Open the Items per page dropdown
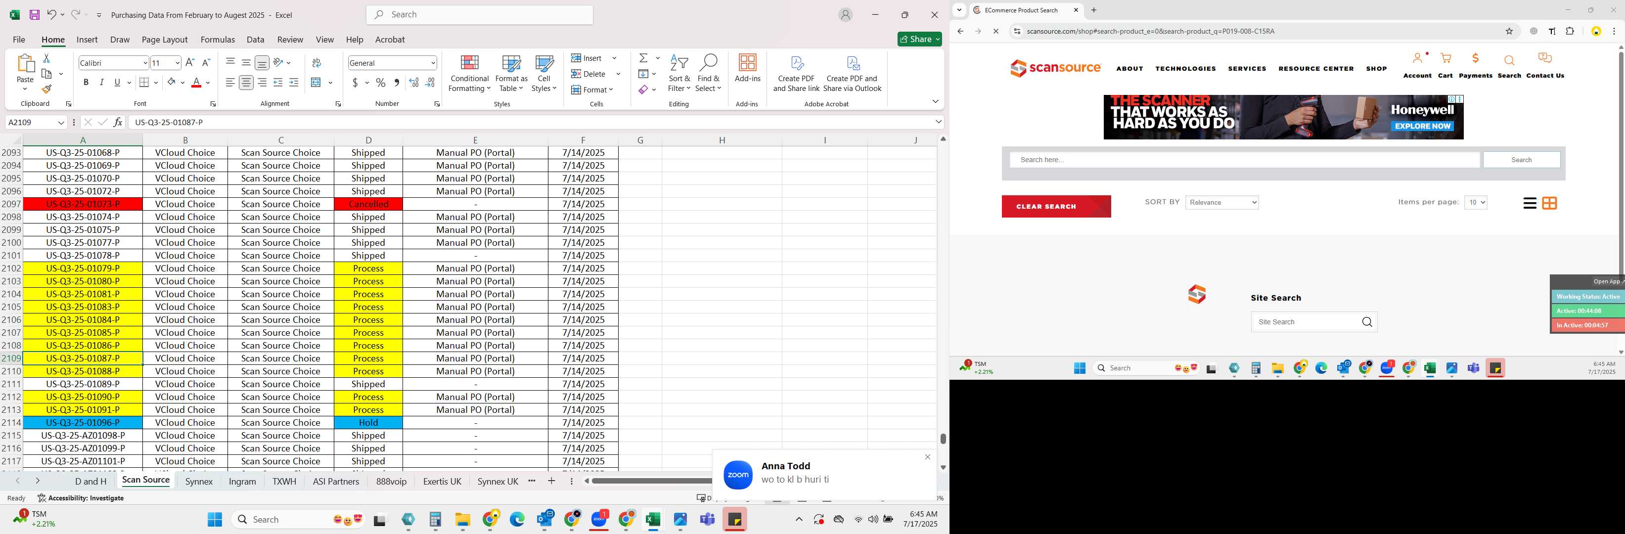The height and width of the screenshot is (534, 1625). tap(1476, 202)
